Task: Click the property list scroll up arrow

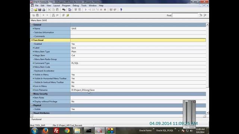Action: coord(207,25)
